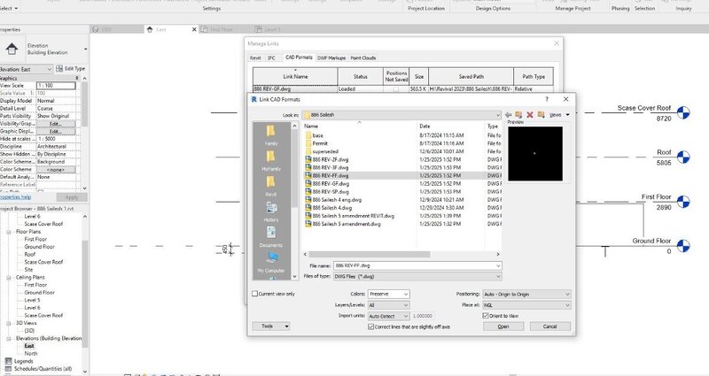Screen dimensions: 709x376
Task: Toggle Current view only checkbox
Action: click(x=254, y=294)
